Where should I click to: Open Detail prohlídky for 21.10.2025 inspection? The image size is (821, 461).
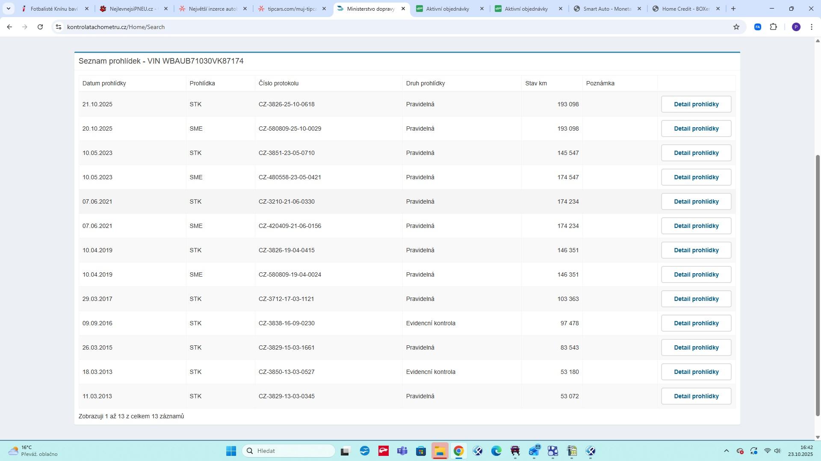696,104
